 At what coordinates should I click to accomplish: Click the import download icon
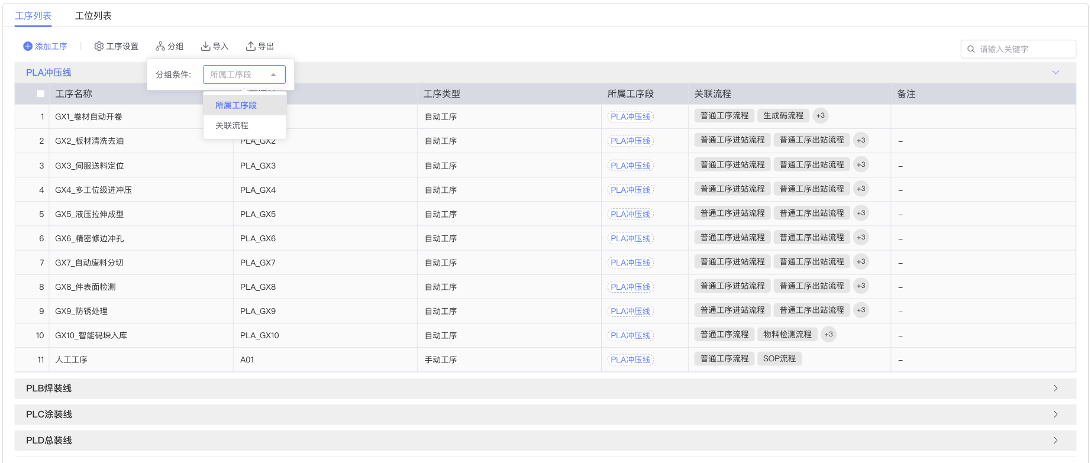(x=205, y=46)
